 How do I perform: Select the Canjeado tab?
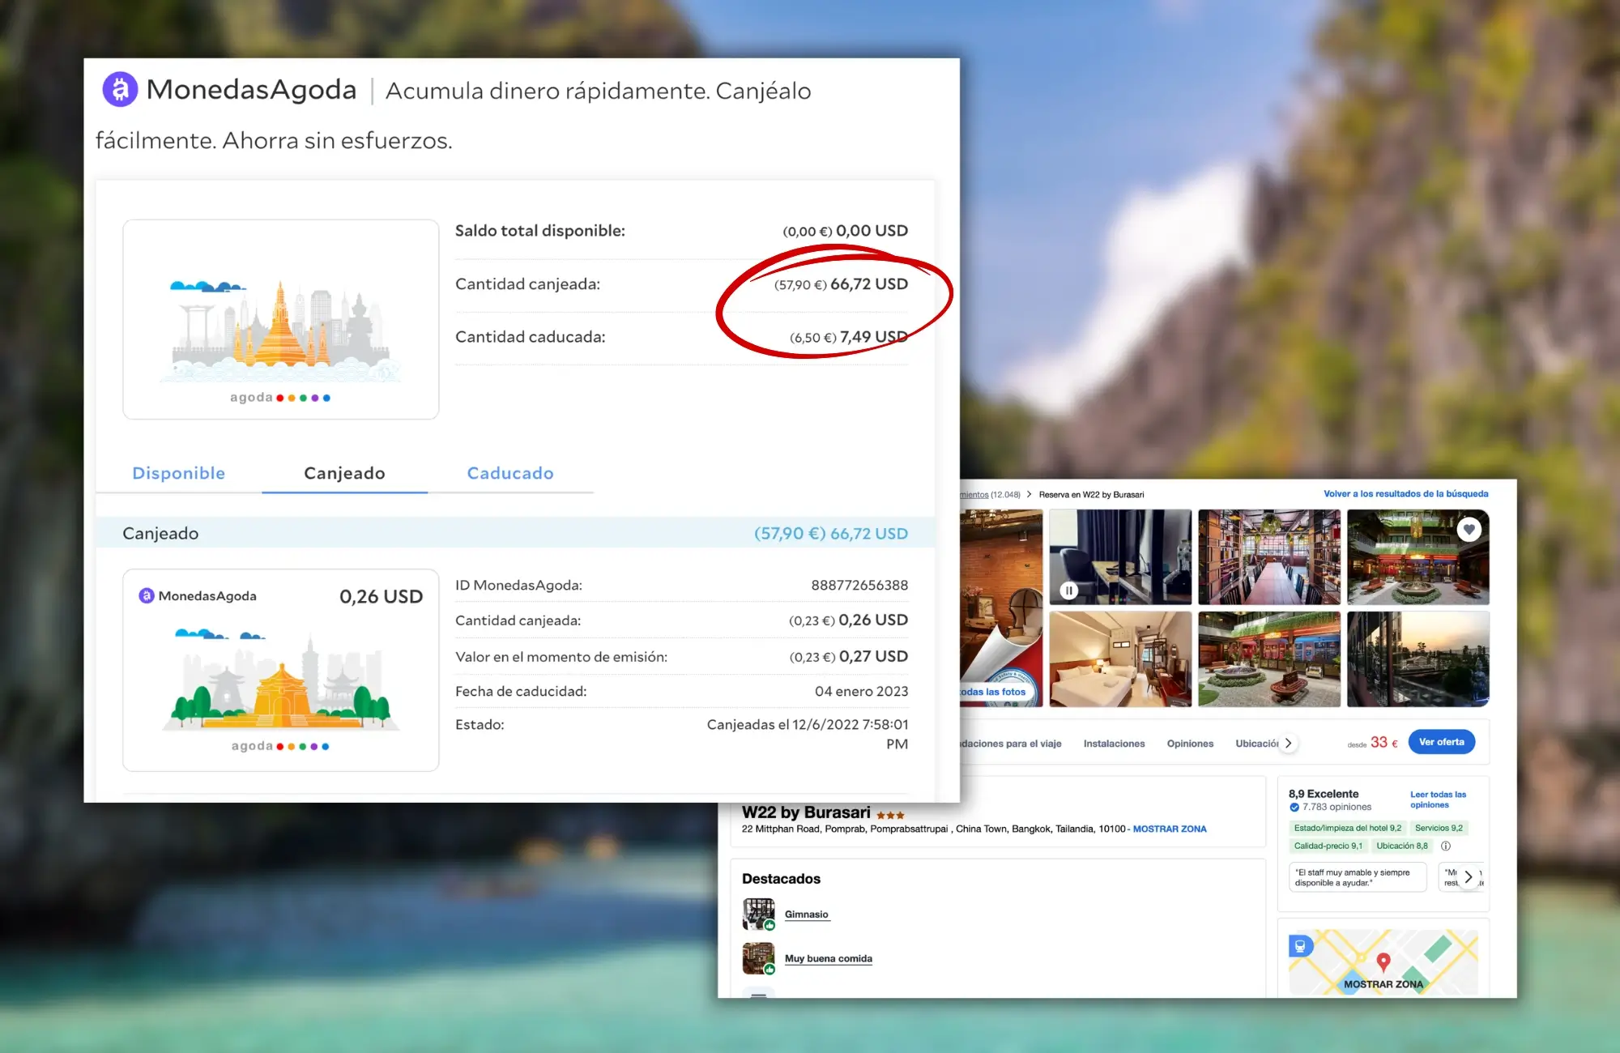click(x=344, y=473)
